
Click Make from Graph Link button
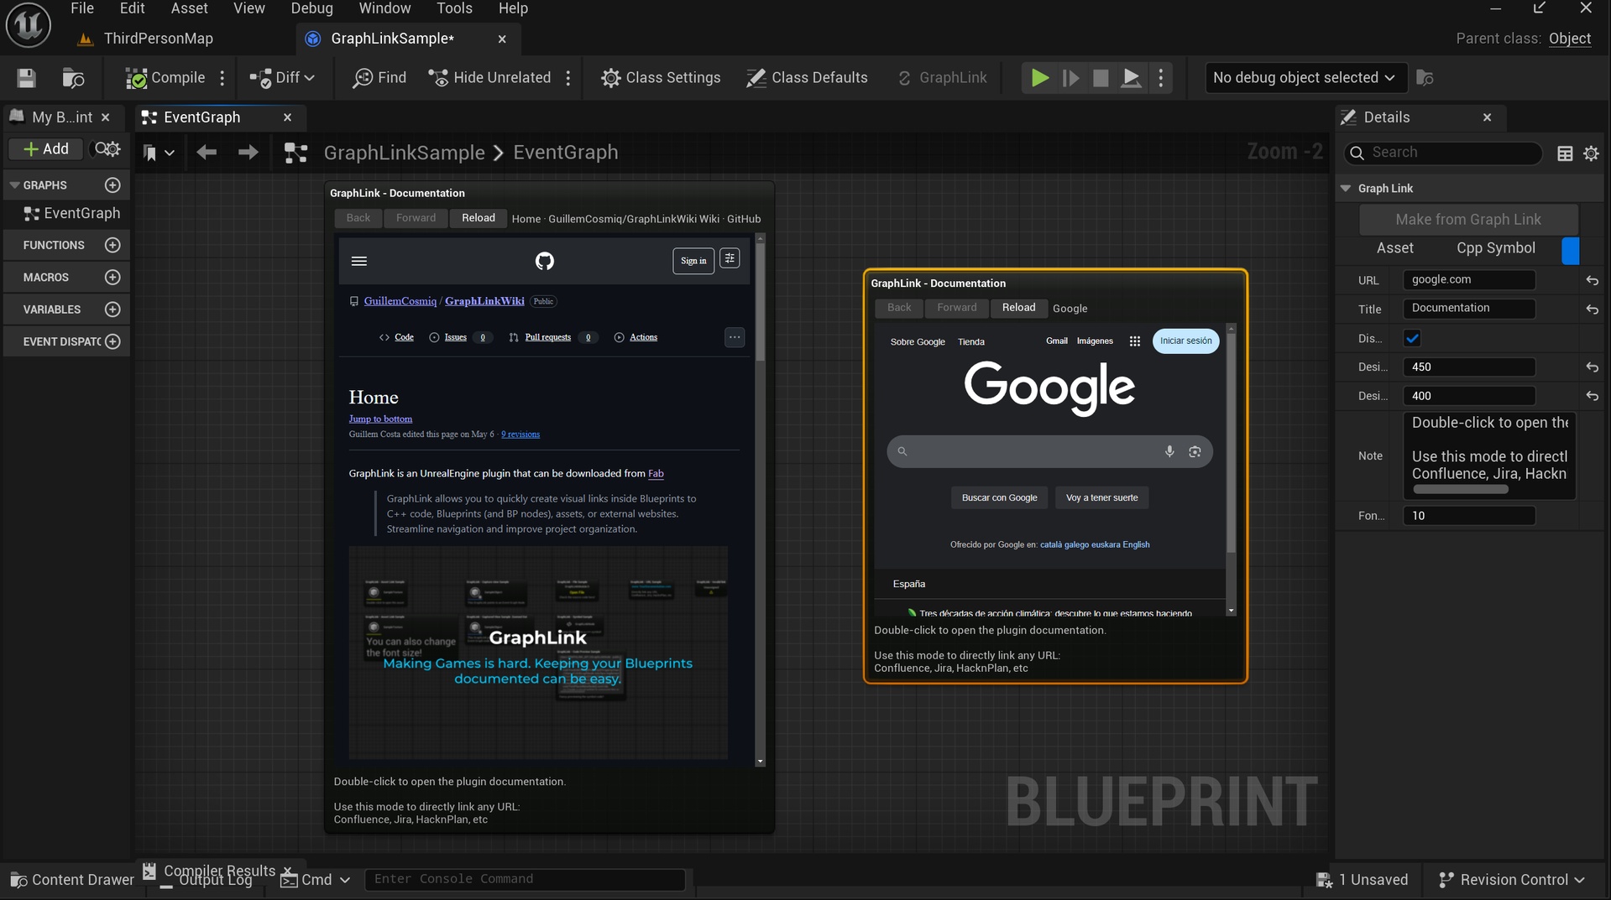click(1467, 220)
